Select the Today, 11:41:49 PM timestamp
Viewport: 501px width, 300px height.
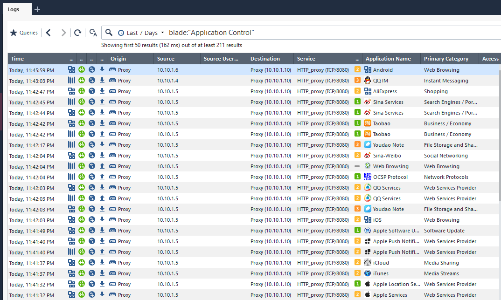tap(32, 231)
